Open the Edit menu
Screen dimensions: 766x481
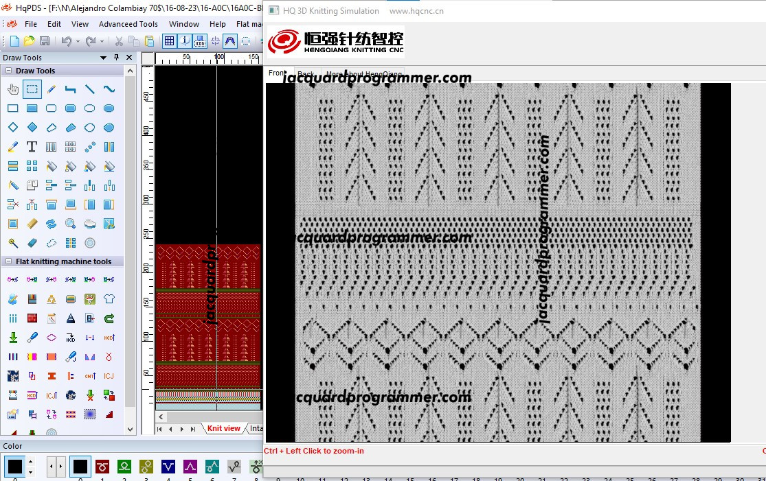click(x=54, y=24)
